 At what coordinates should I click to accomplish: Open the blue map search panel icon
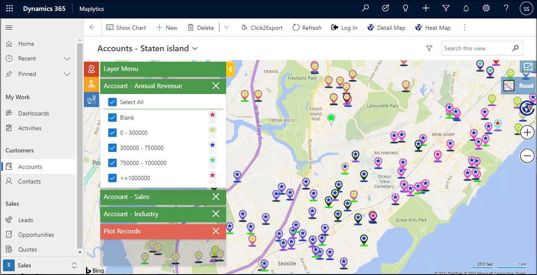(x=91, y=100)
